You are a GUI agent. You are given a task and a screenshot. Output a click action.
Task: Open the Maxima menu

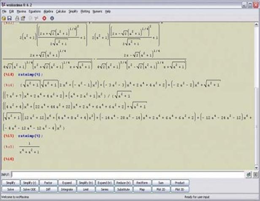22,11
